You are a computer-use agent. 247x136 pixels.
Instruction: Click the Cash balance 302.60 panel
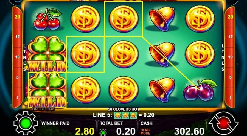[173, 128]
